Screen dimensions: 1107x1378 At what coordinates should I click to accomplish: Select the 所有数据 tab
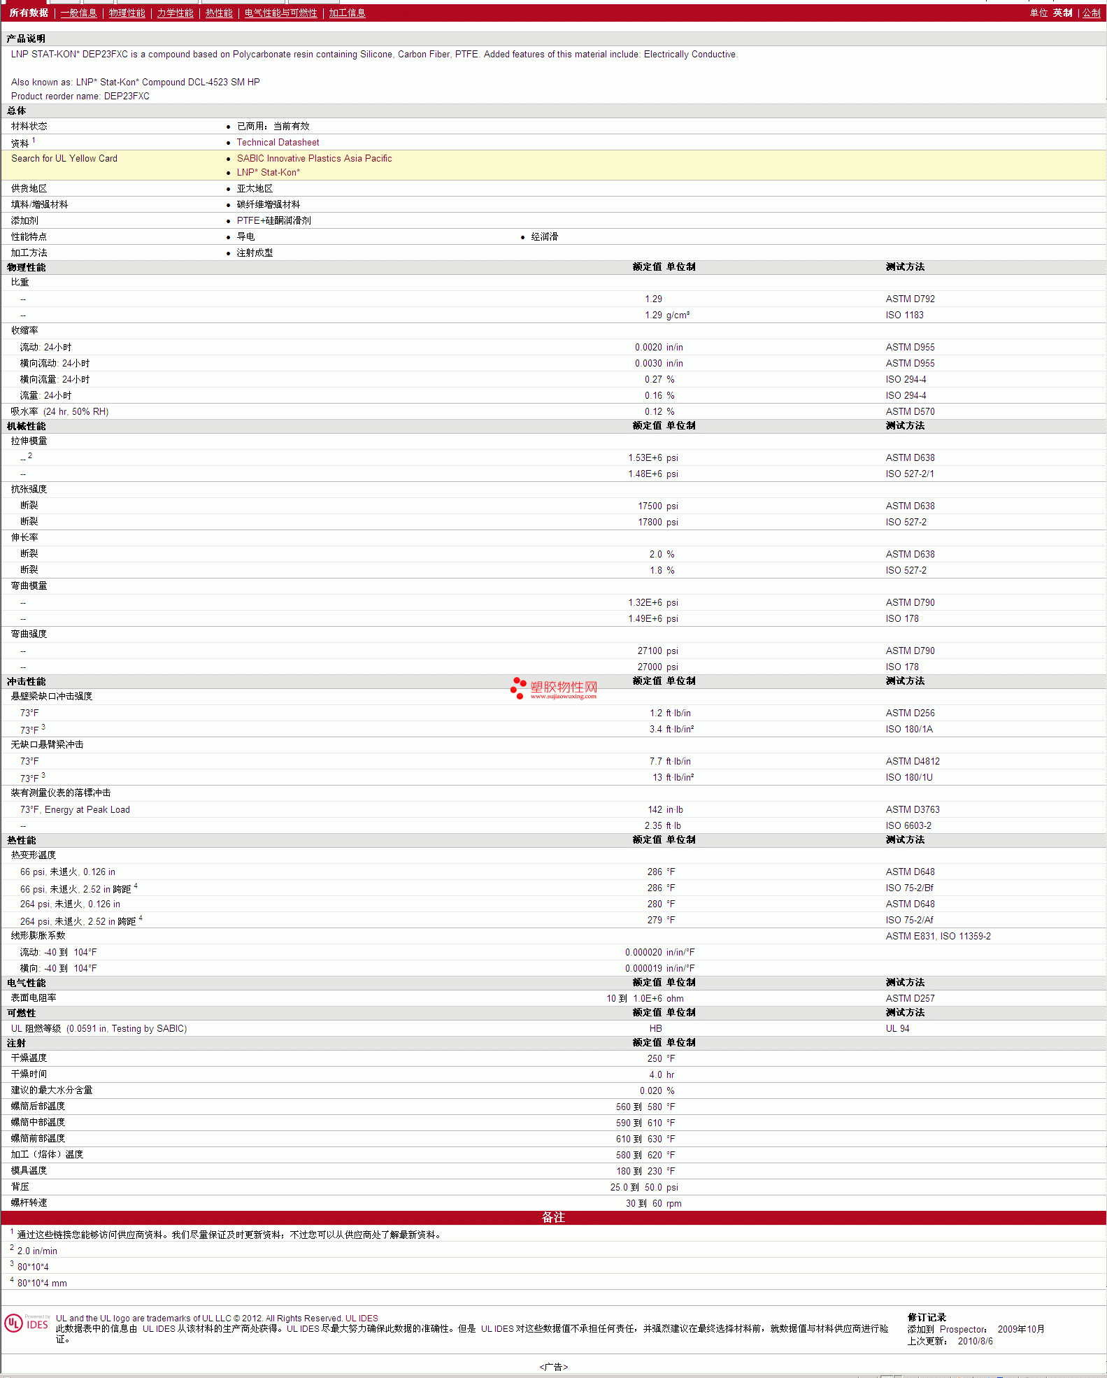[x=29, y=13]
